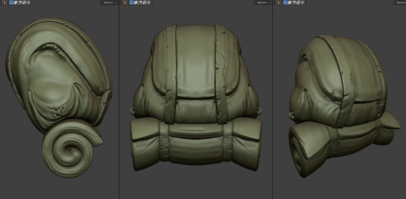Switch to Subtract selection mode in left viewport
406x199 pixels.
[x=19, y=2]
